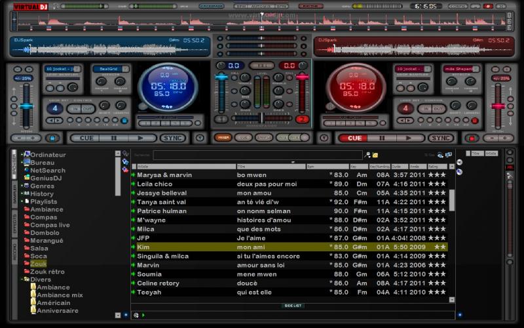Open the Zouk rétro folder

[47, 272]
